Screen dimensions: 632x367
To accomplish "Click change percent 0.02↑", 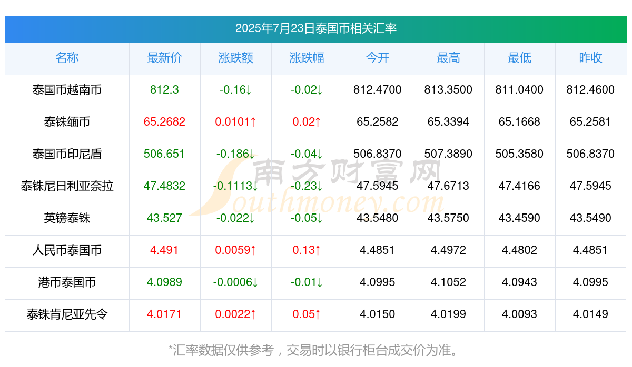I will (x=307, y=122).
